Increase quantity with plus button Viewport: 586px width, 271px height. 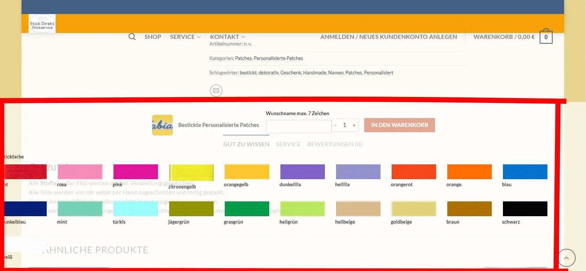(354, 126)
